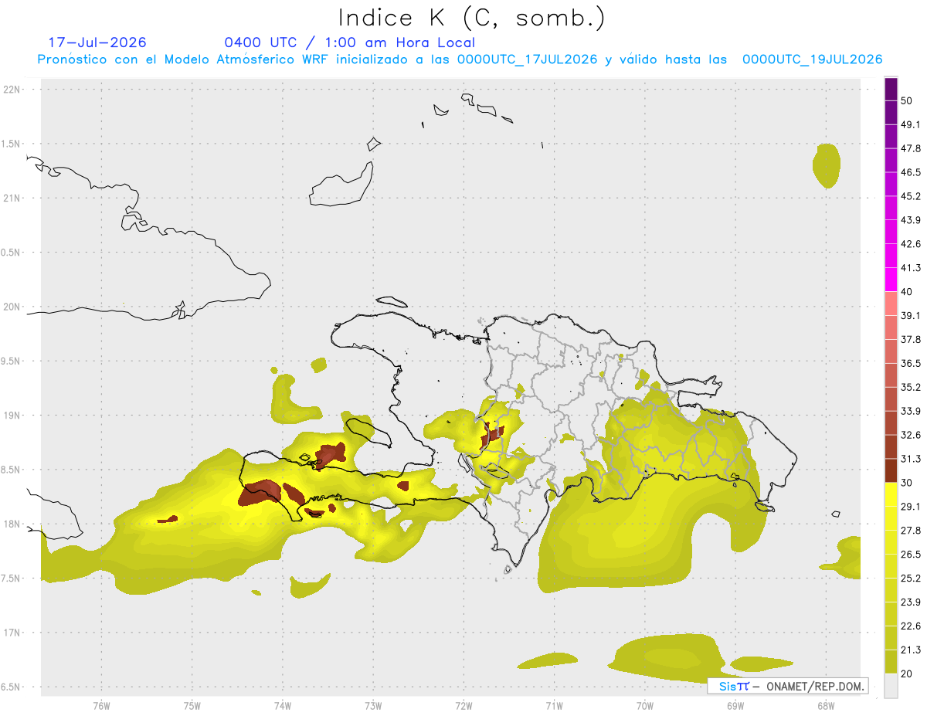Click colorbar value "41.3"
The height and width of the screenshot is (716, 927).
click(x=910, y=268)
